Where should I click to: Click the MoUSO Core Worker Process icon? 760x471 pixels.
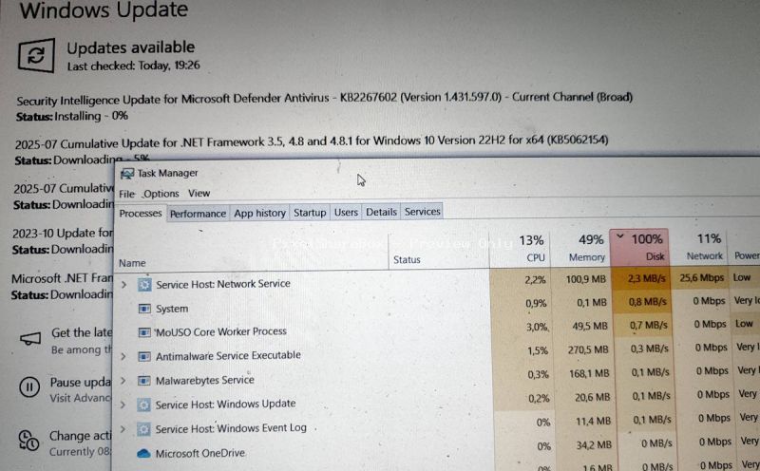tap(144, 332)
